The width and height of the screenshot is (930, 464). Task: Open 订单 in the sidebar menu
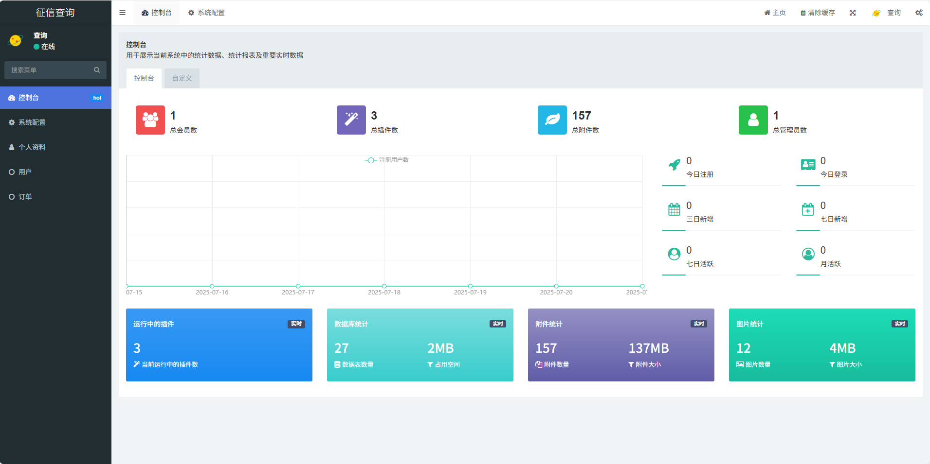click(x=55, y=197)
